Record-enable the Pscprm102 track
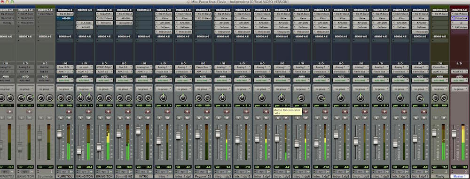470x179 pixels. click(207, 111)
